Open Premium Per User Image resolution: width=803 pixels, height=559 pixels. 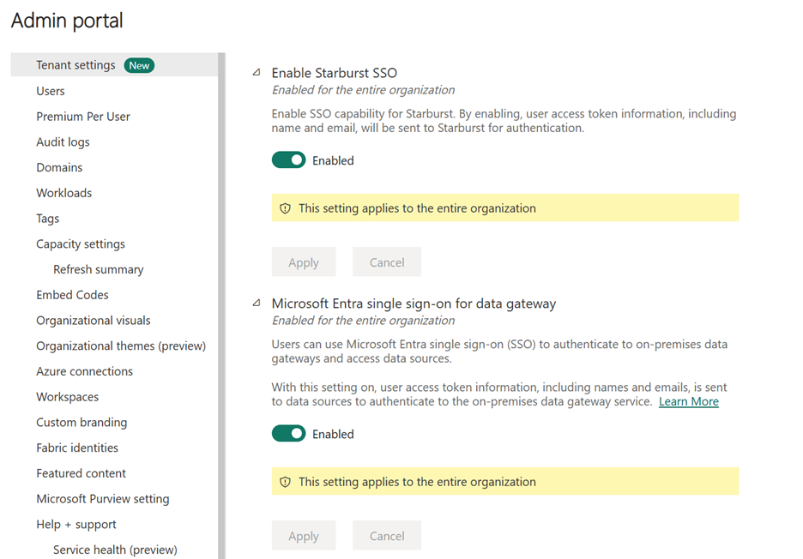83,117
